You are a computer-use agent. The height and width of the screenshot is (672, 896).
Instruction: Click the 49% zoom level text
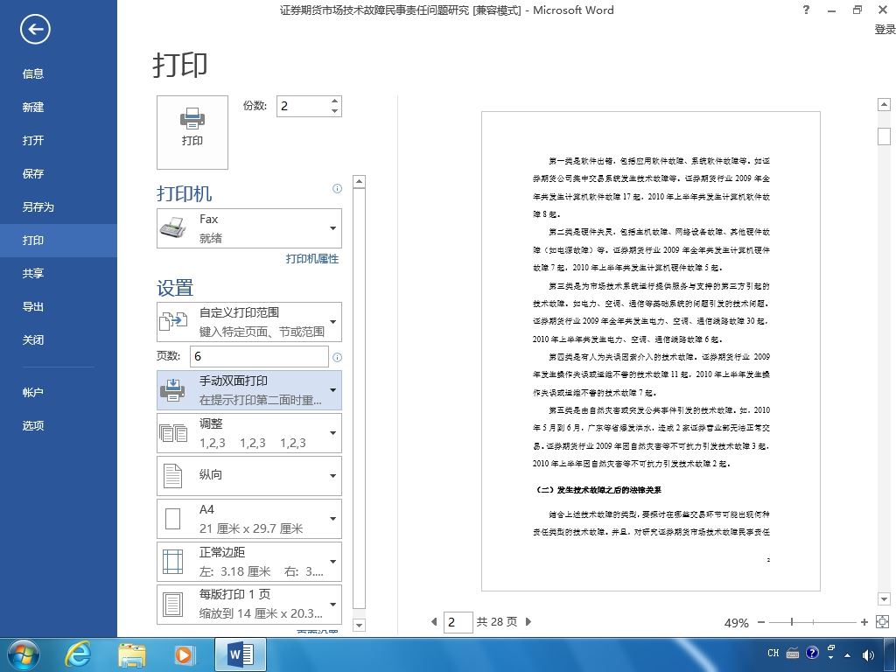736,623
